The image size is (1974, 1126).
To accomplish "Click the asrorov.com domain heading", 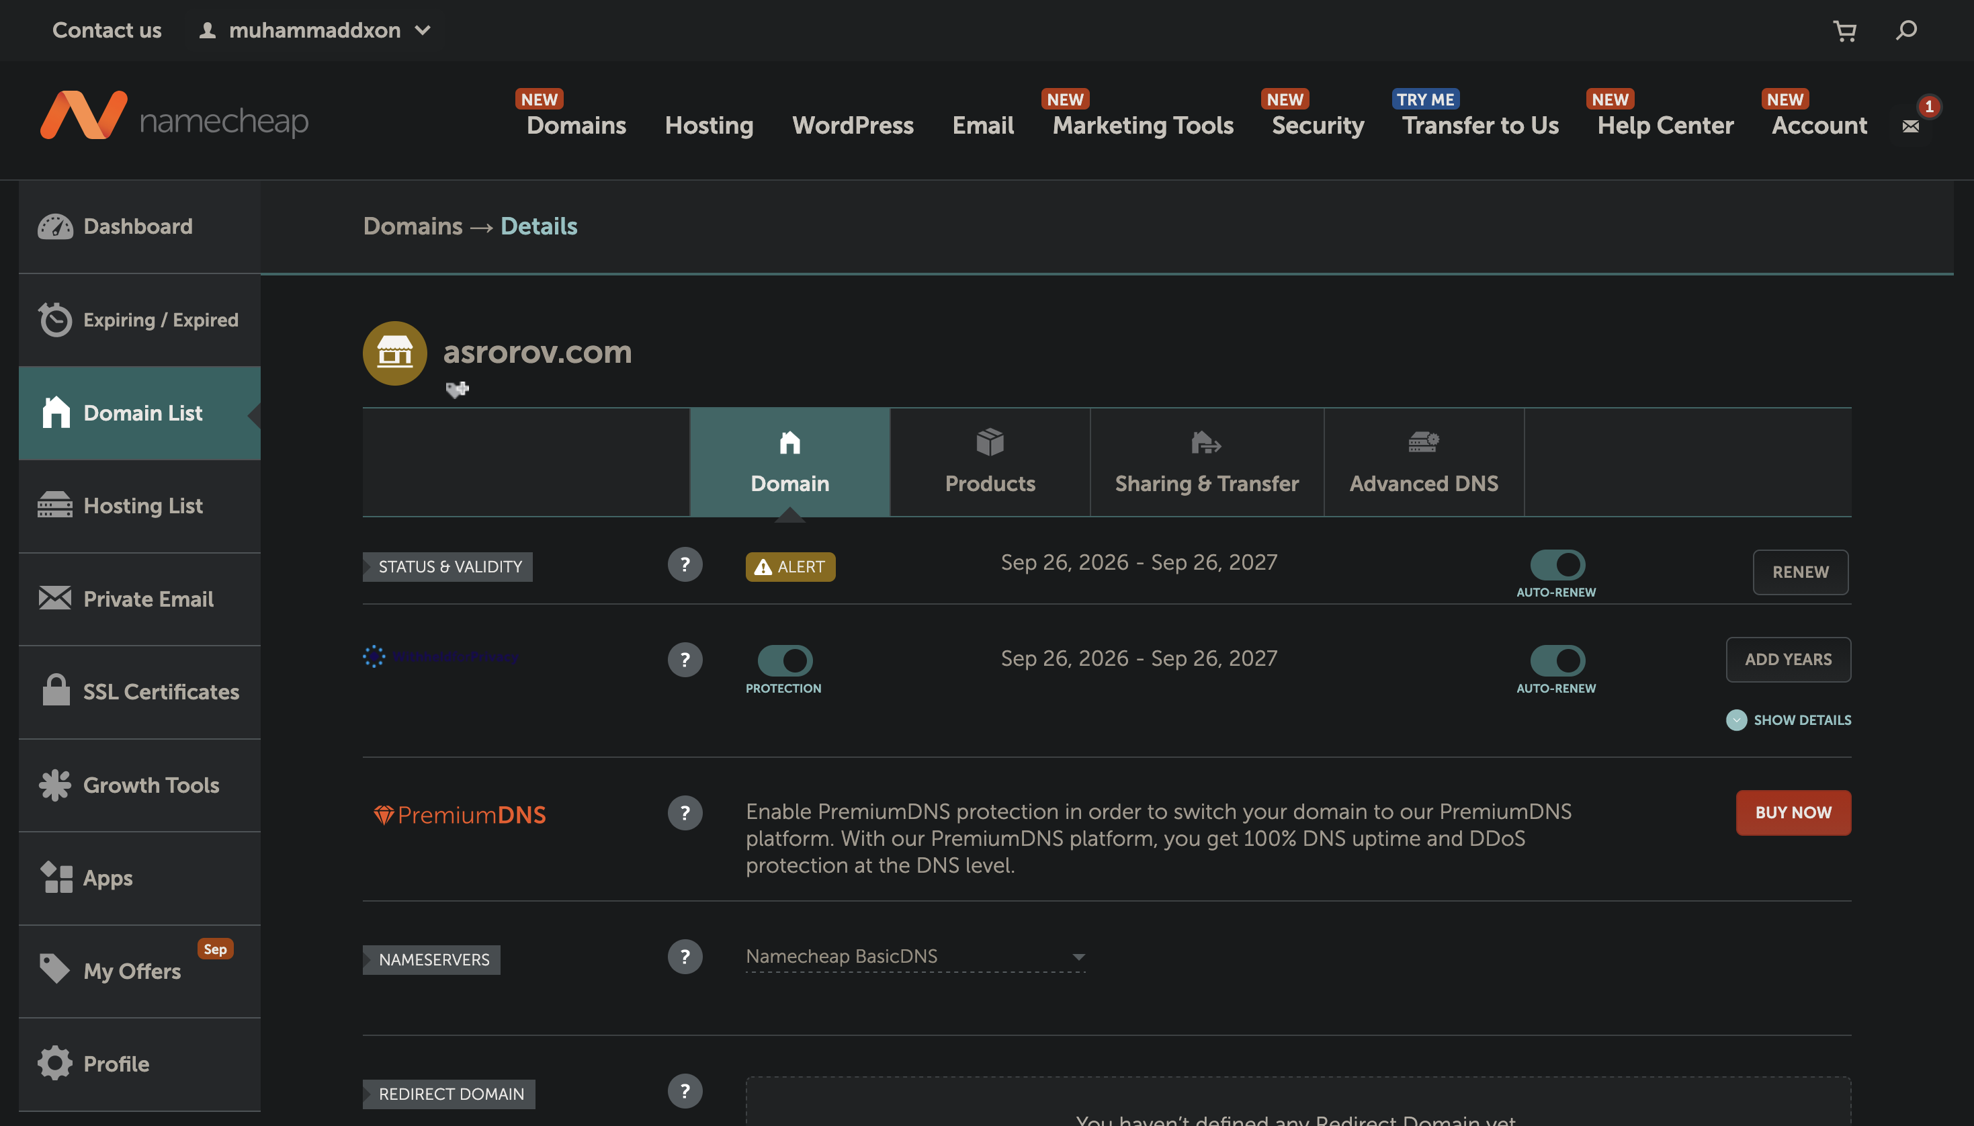I will pos(538,352).
